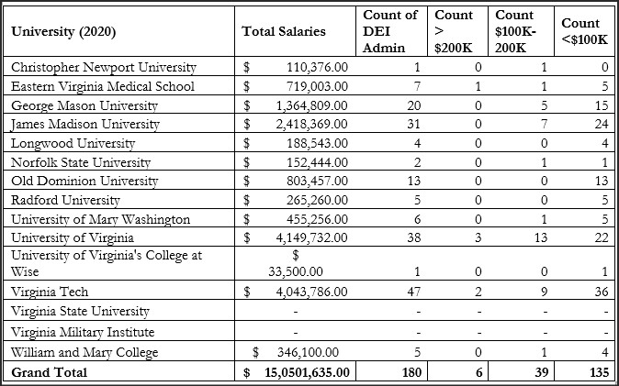Select the Grand Total row label
619x386 pixels.
50,372
